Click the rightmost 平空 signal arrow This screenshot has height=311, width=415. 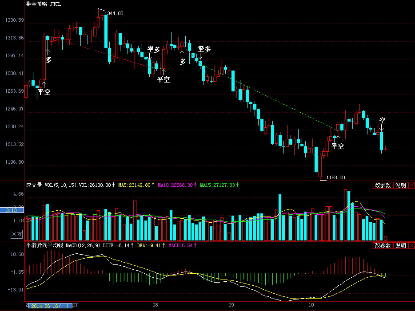(338, 146)
